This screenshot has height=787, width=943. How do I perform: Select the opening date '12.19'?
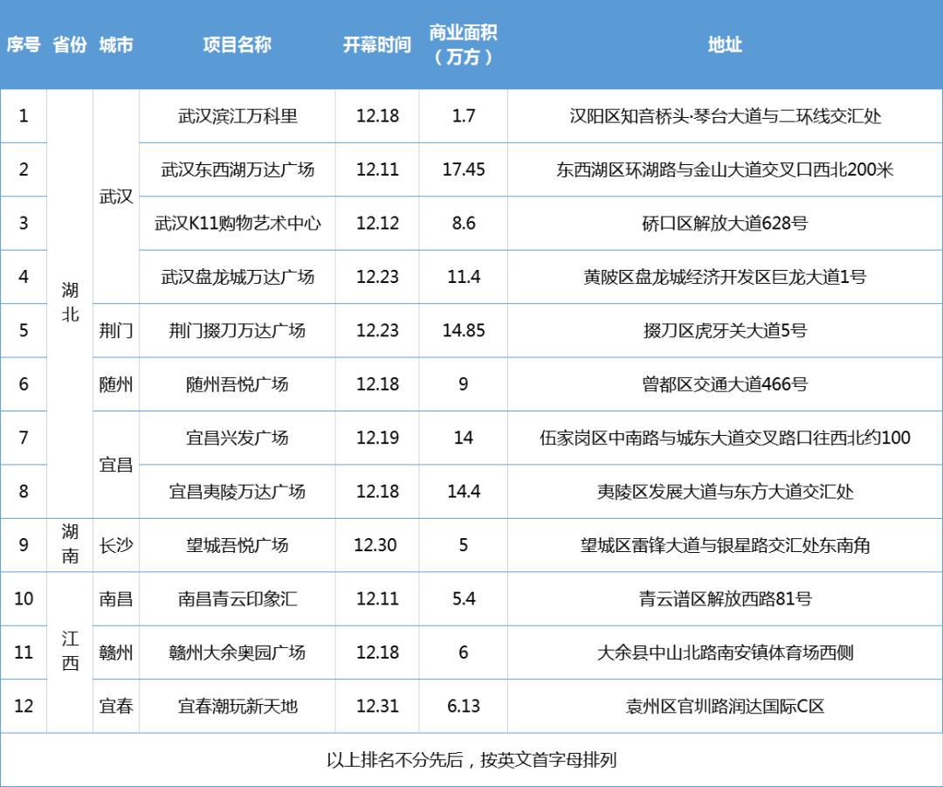coord(378,438)
